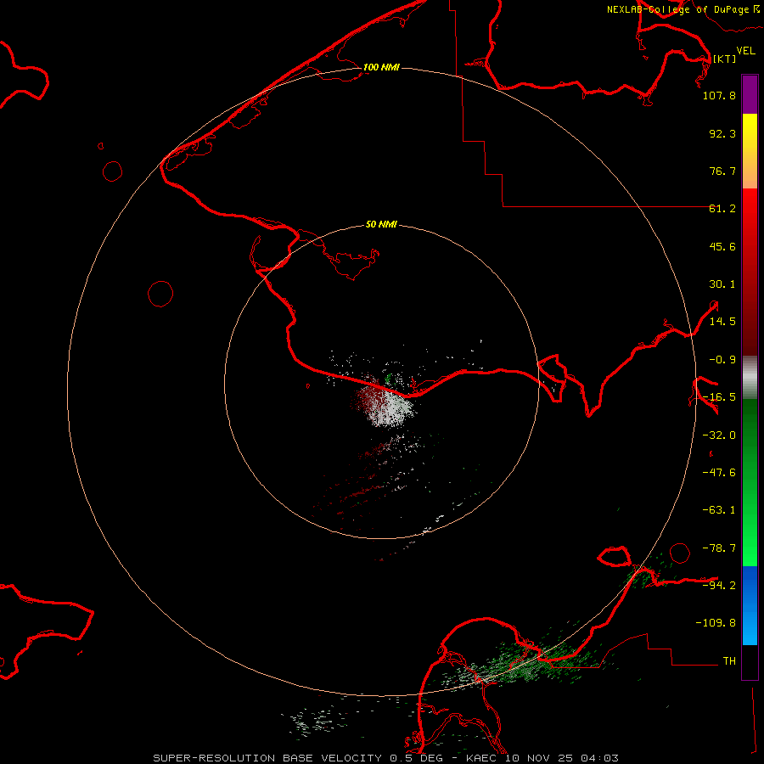Select the 45.6 scale value
The image size is (764, 764).
click(722, 246)
